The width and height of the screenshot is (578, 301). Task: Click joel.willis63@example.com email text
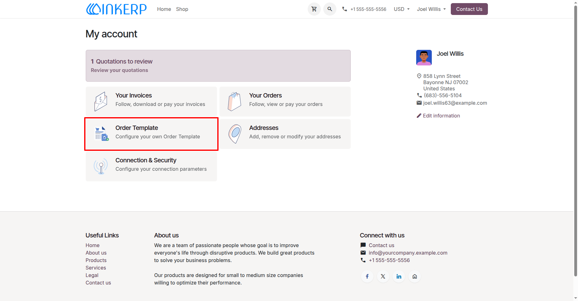pos(455,103)
